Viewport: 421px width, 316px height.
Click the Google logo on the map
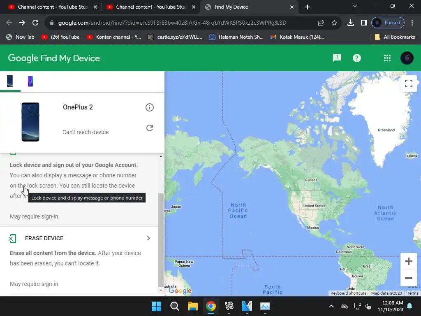(x=180, y=290)
